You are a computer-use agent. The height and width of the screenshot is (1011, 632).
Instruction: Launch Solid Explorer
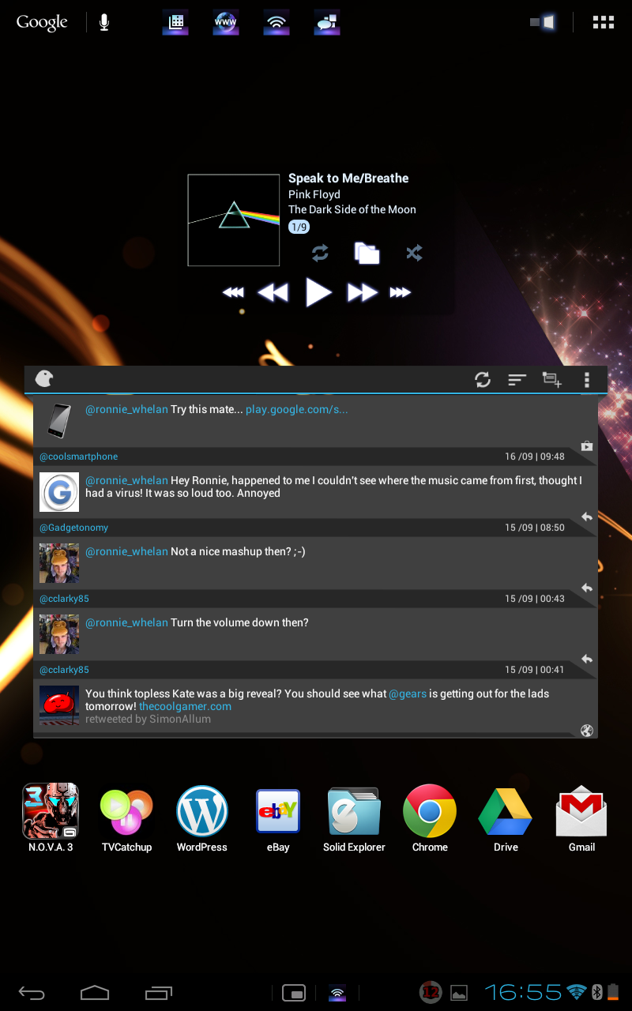354,818
